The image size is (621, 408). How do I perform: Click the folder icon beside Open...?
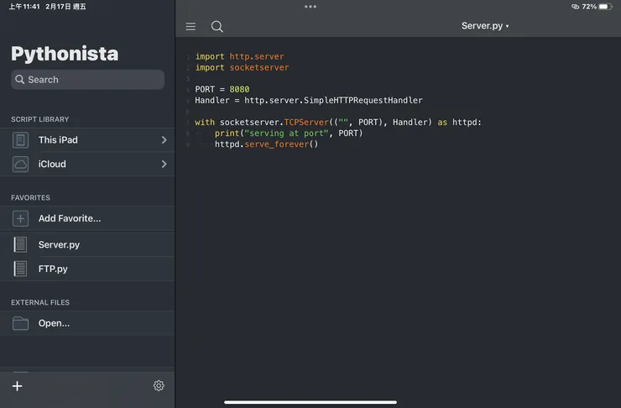pyautogui.click(x=20, y=323)
